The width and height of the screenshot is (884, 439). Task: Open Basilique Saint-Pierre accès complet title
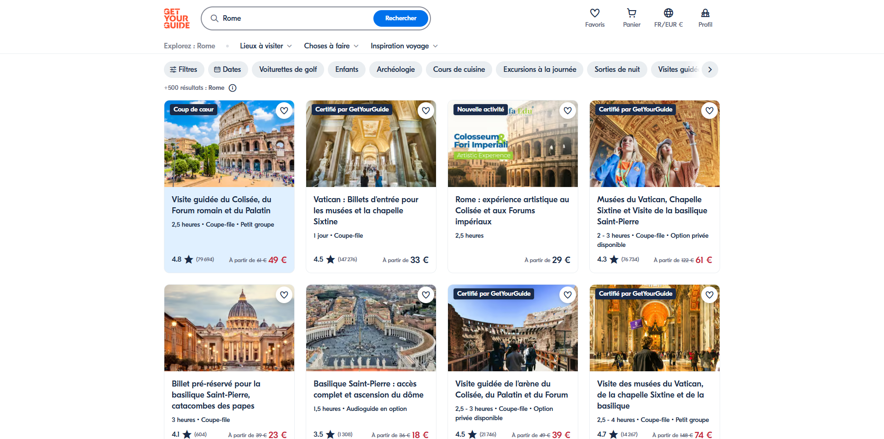(368, 389)
